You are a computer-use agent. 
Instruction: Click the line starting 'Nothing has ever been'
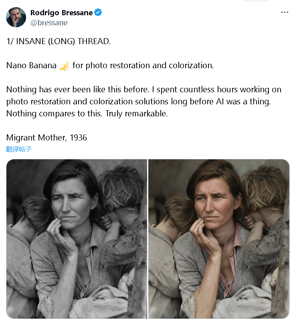144,89
